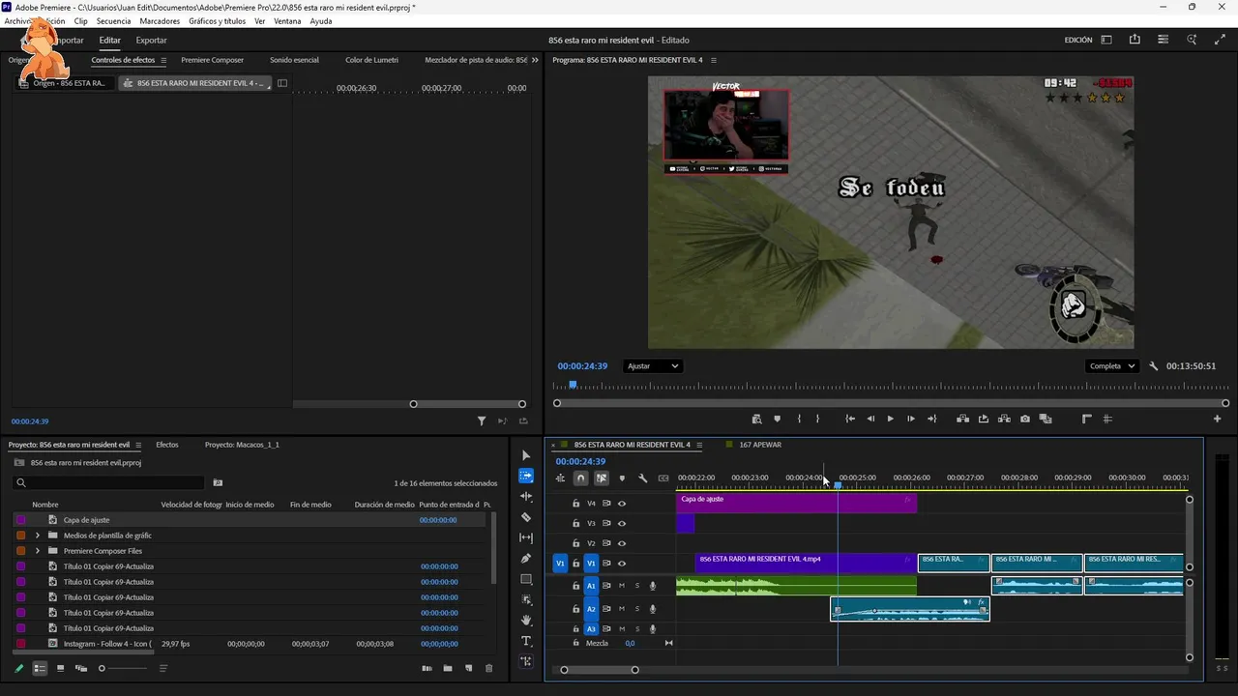Click the Nombre column header
The image size is (1238, 696).
45,505
